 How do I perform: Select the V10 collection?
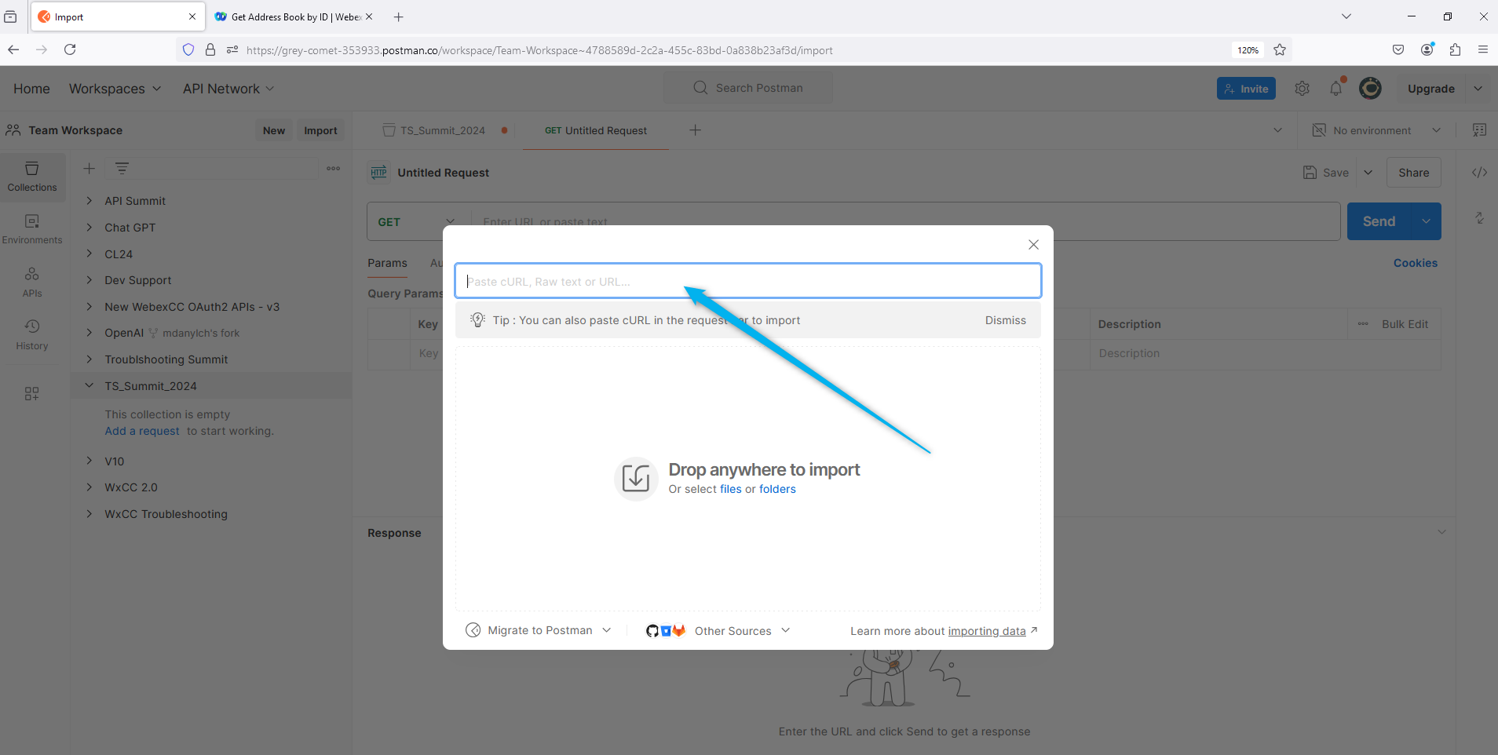click(x=114, y=461)
